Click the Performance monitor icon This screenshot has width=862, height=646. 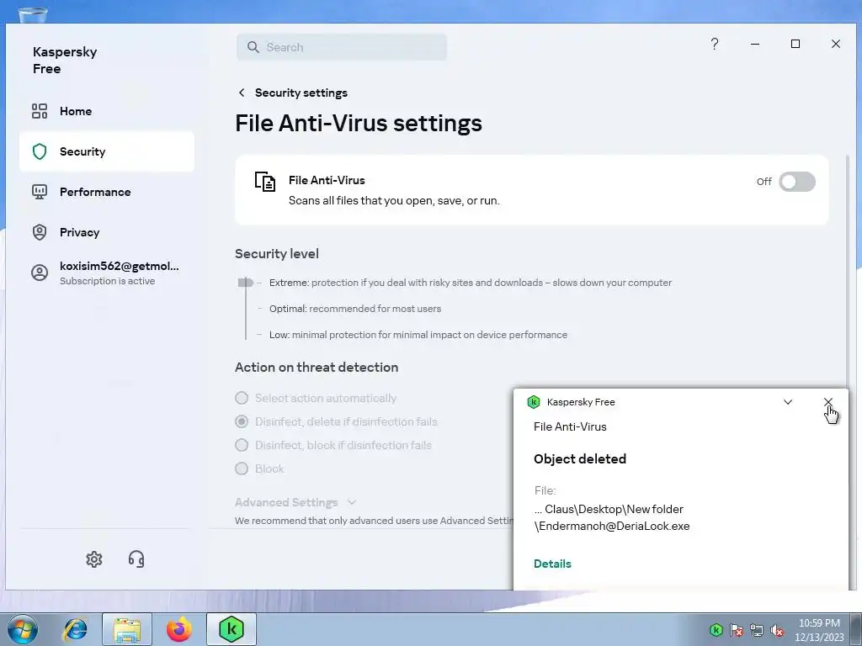tap(40, 192)
